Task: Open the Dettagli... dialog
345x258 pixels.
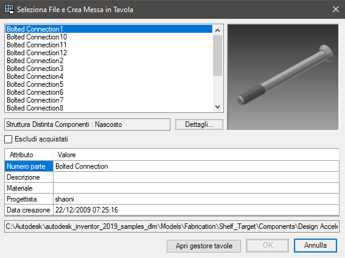Action: [x=199, y=124]
